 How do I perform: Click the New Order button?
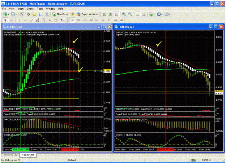coord(60,14)
